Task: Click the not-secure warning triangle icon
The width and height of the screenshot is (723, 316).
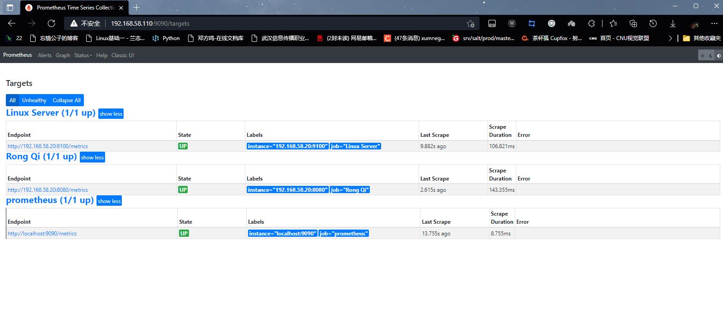Action: (74, 23)
